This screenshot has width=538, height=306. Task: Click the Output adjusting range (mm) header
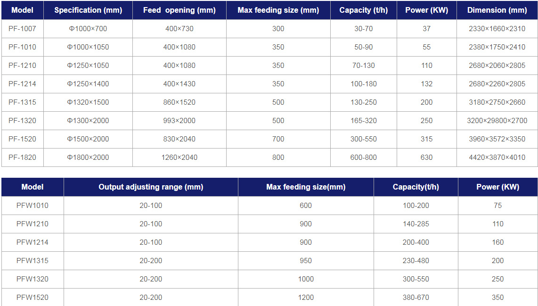pos(151,187)
